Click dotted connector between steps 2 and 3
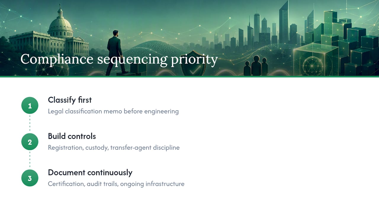The height and width of the screenshot is (213, 379). coord(30,160)
